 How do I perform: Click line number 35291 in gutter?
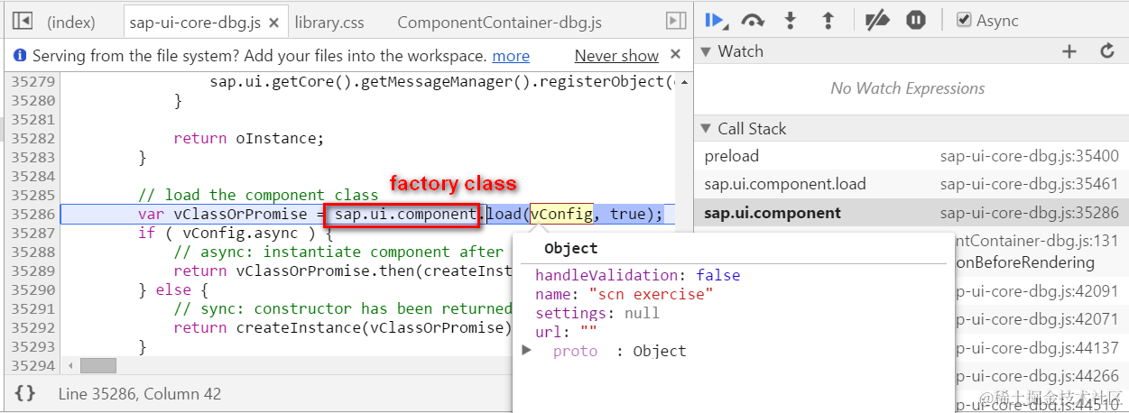(32, 308)
